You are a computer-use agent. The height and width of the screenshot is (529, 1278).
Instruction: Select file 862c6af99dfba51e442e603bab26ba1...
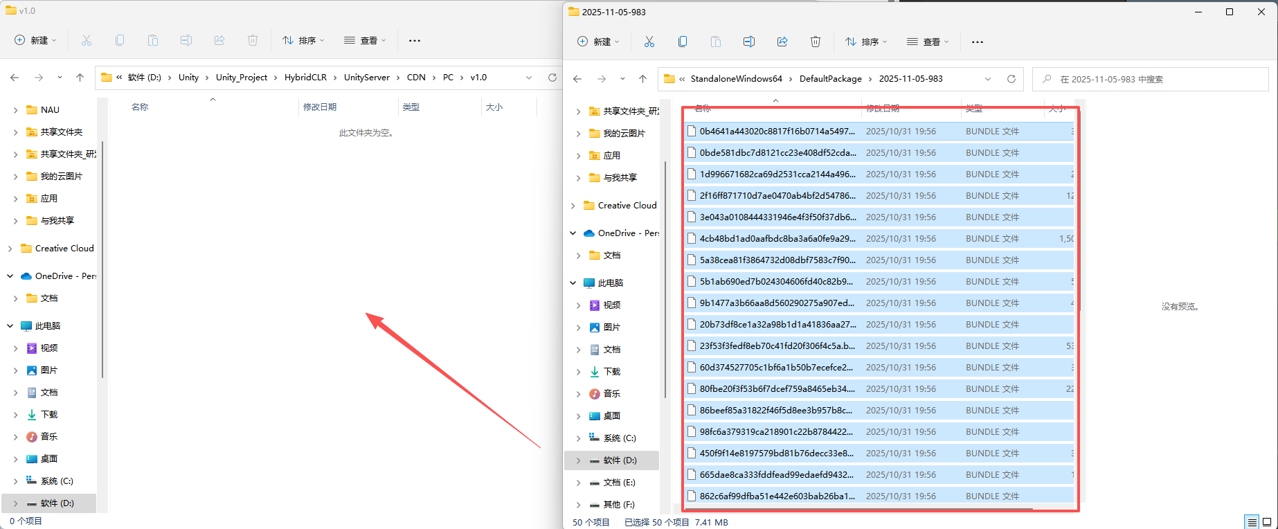pyautogui.click(x=879, y=496)
